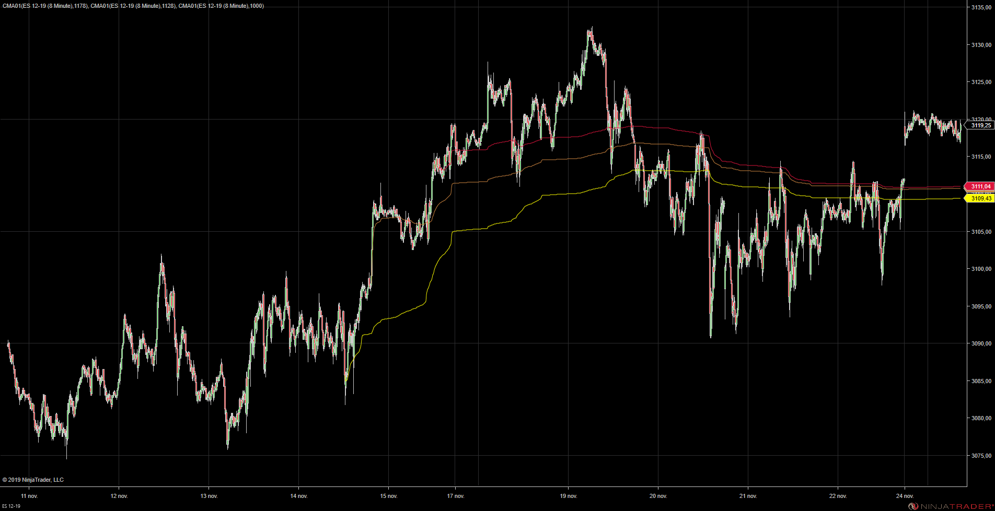The image size is (995, 511).
Task: Click the 19 nov. date label
Action: pyautogui.click(x=569, y=496)
